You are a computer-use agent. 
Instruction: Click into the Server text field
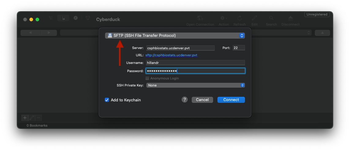pyautogui.click(x=180, y=48)
